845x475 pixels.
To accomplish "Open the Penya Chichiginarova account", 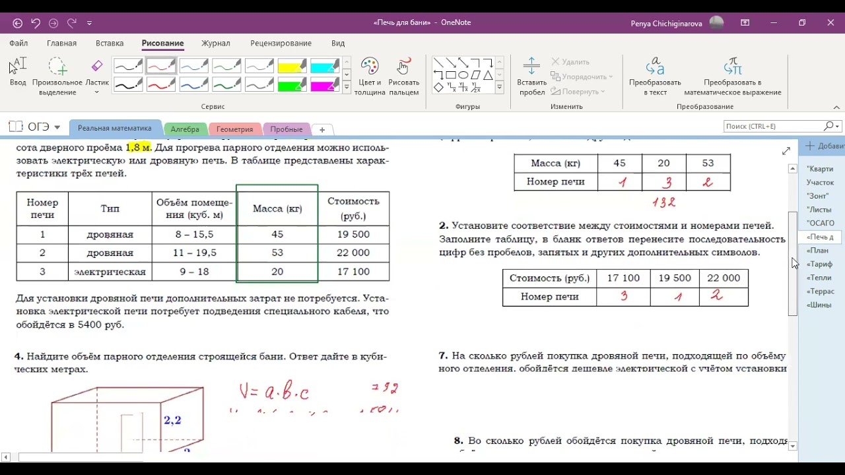I will (x=677, y=23).
